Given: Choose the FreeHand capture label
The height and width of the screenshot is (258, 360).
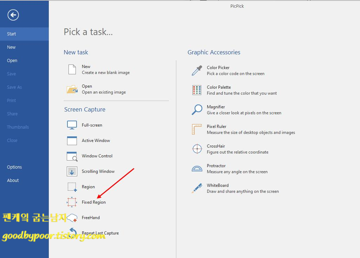Looking at the screenshot, I should pyautogui.click(x=91, y=218).
